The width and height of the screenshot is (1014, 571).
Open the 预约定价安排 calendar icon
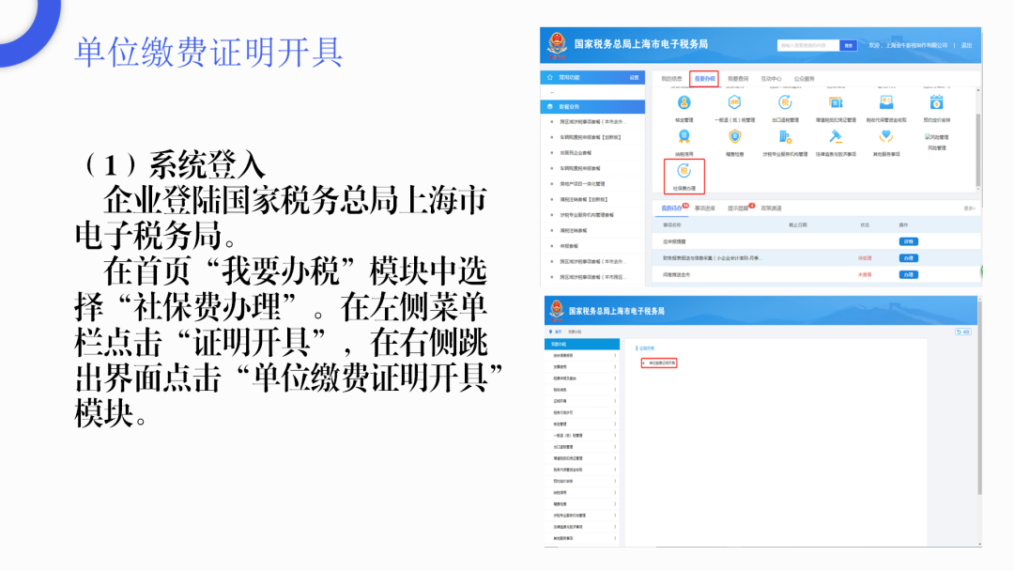(x=936, y=102)
